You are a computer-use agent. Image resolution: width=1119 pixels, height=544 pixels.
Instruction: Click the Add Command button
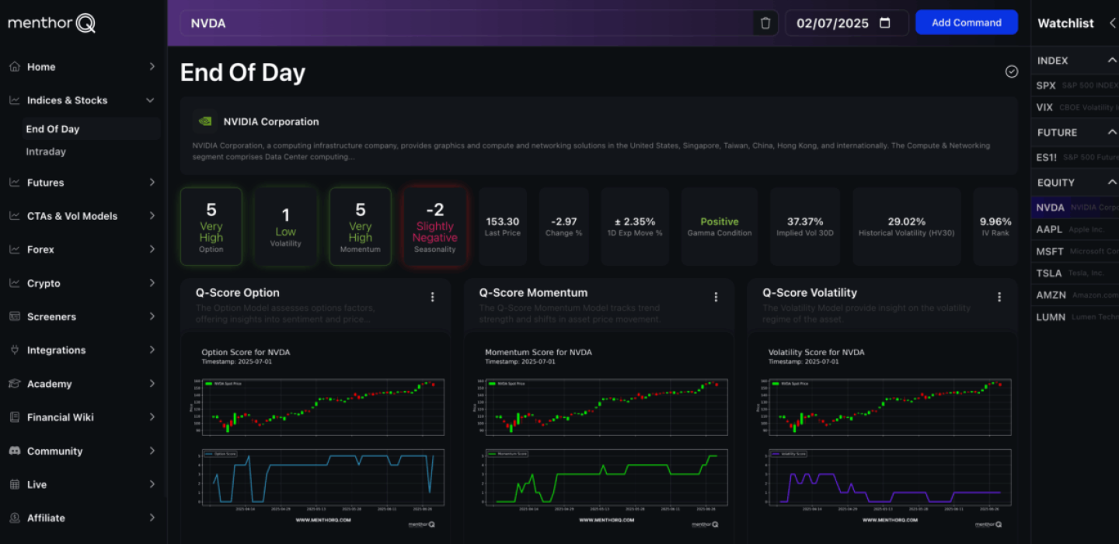967,23
